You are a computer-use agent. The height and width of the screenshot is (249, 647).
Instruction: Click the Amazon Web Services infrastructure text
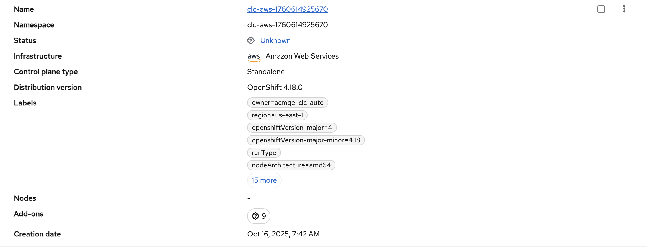pyautogui.click(x=302, y=56)
